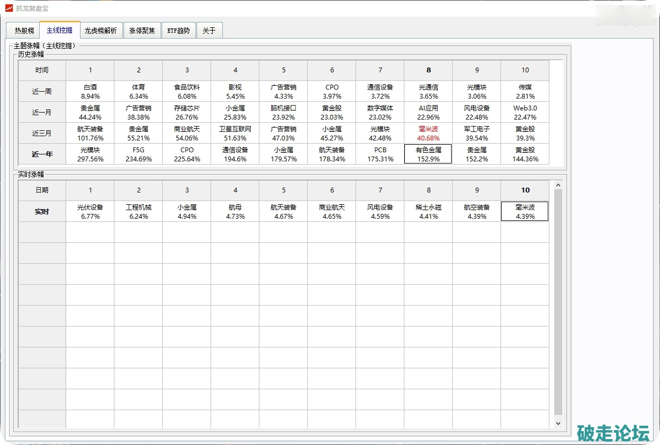Click the scrollbar up arrow in the 实时涨幅 table
The height and width of the screenshot is (445, 660).
[557, 186]
